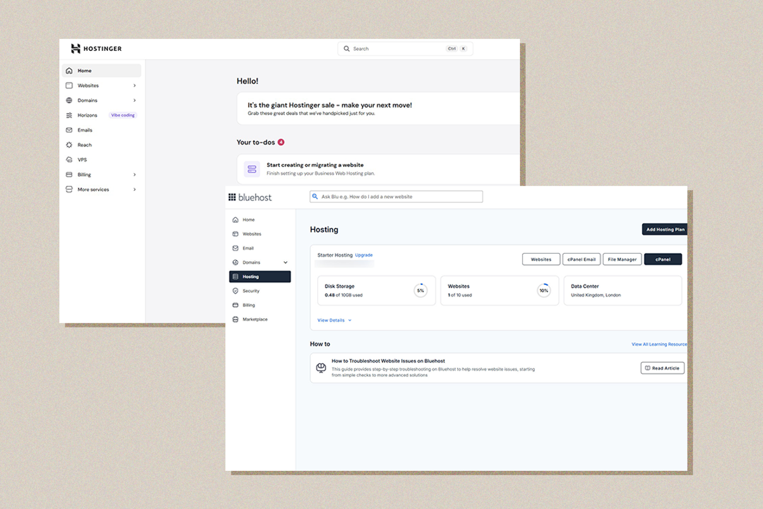Expand More services chevron in Hostinger sidebar
Image resolution: width=763 pixels, height=509 pixels.
point(134,190)
